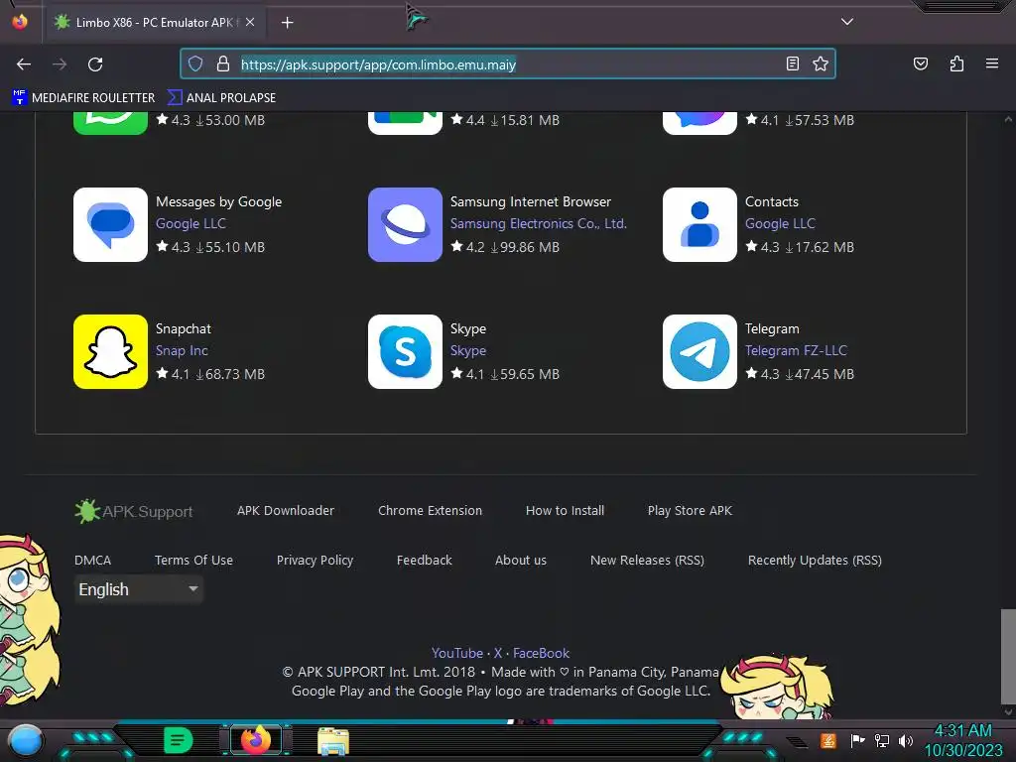Screen dimensions: 1016x762
Task: Open the Terms Of Use link
Action: (x=193, y=560)
